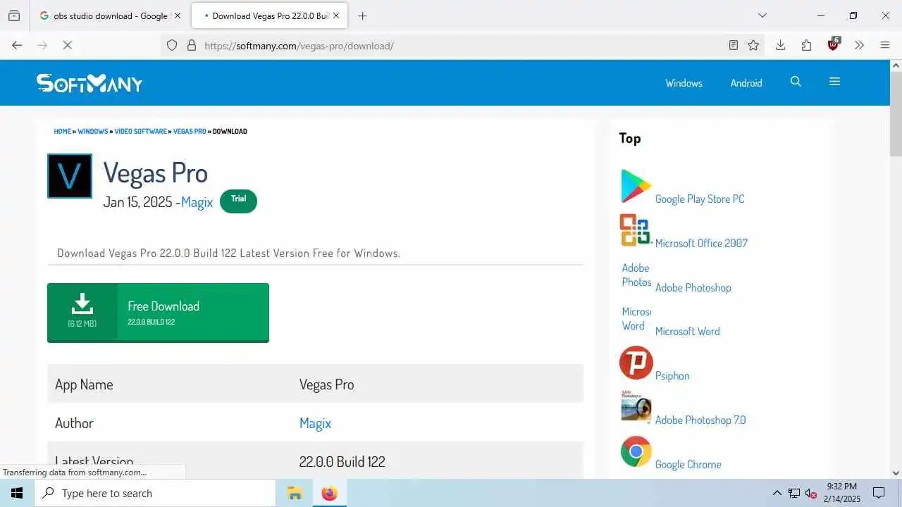Open the clock showing 9:32 PM
902x507 pixels.
[x=842, y=492]
